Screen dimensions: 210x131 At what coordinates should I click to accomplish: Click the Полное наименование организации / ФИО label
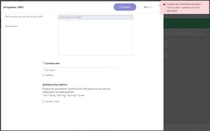pyautogui.click(x=24, y=17)
